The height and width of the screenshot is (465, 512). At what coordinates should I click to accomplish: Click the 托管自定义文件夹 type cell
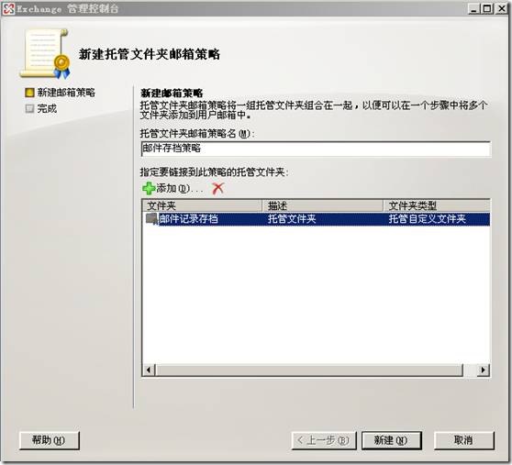(x=427, y=218)
